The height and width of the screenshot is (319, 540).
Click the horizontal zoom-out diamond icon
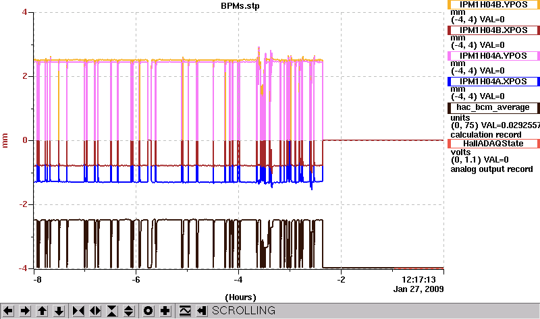pyautogui.click(x=95, y=311)
